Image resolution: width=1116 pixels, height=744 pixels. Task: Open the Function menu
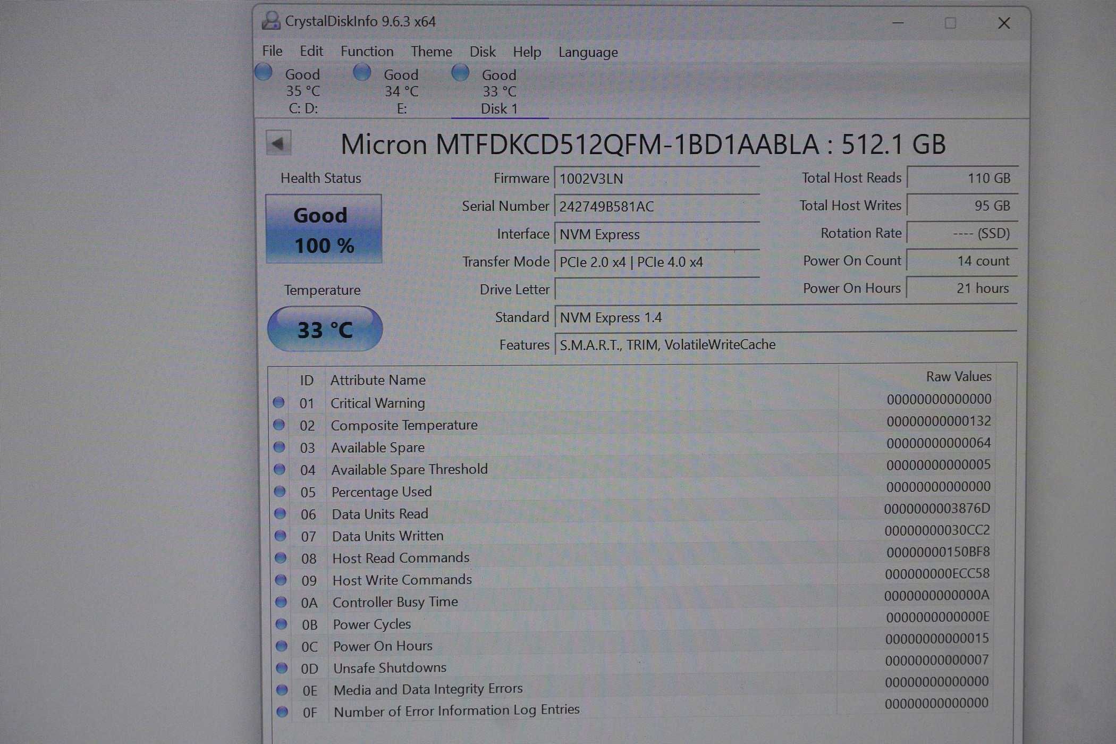tap(367, 52)
